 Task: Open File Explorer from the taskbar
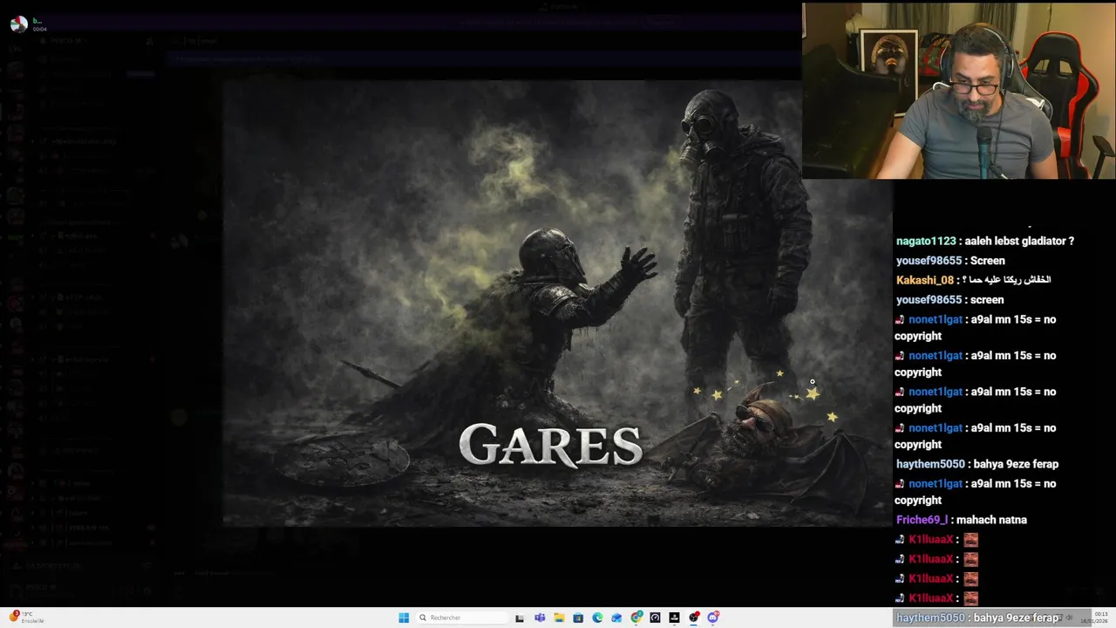pos(559,618)
